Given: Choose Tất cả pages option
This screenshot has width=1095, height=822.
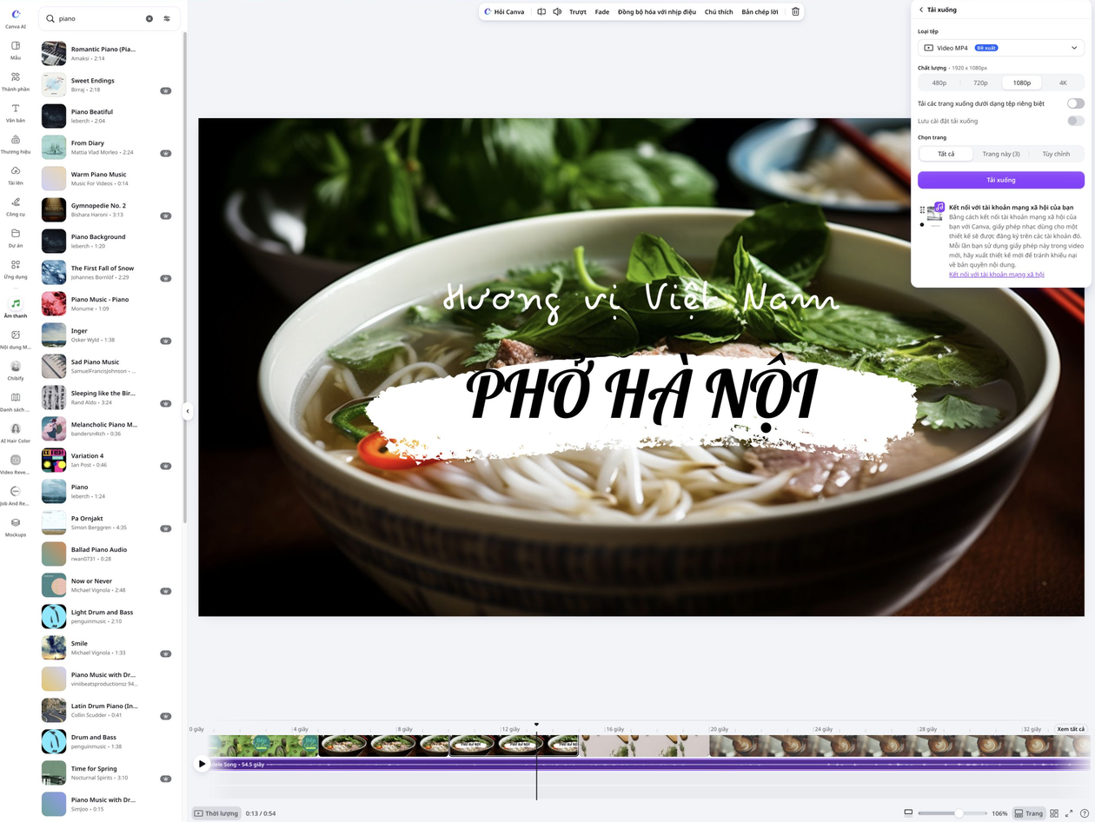Looking at the screenshot, I should [946, 154].
